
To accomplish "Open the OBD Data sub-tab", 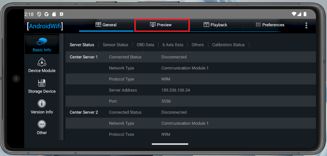I will point(145,45).
